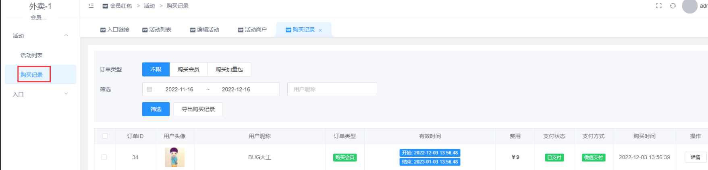Toggle fullscreen mode icon
Screen dimensions: 708x170
point(658,6)
